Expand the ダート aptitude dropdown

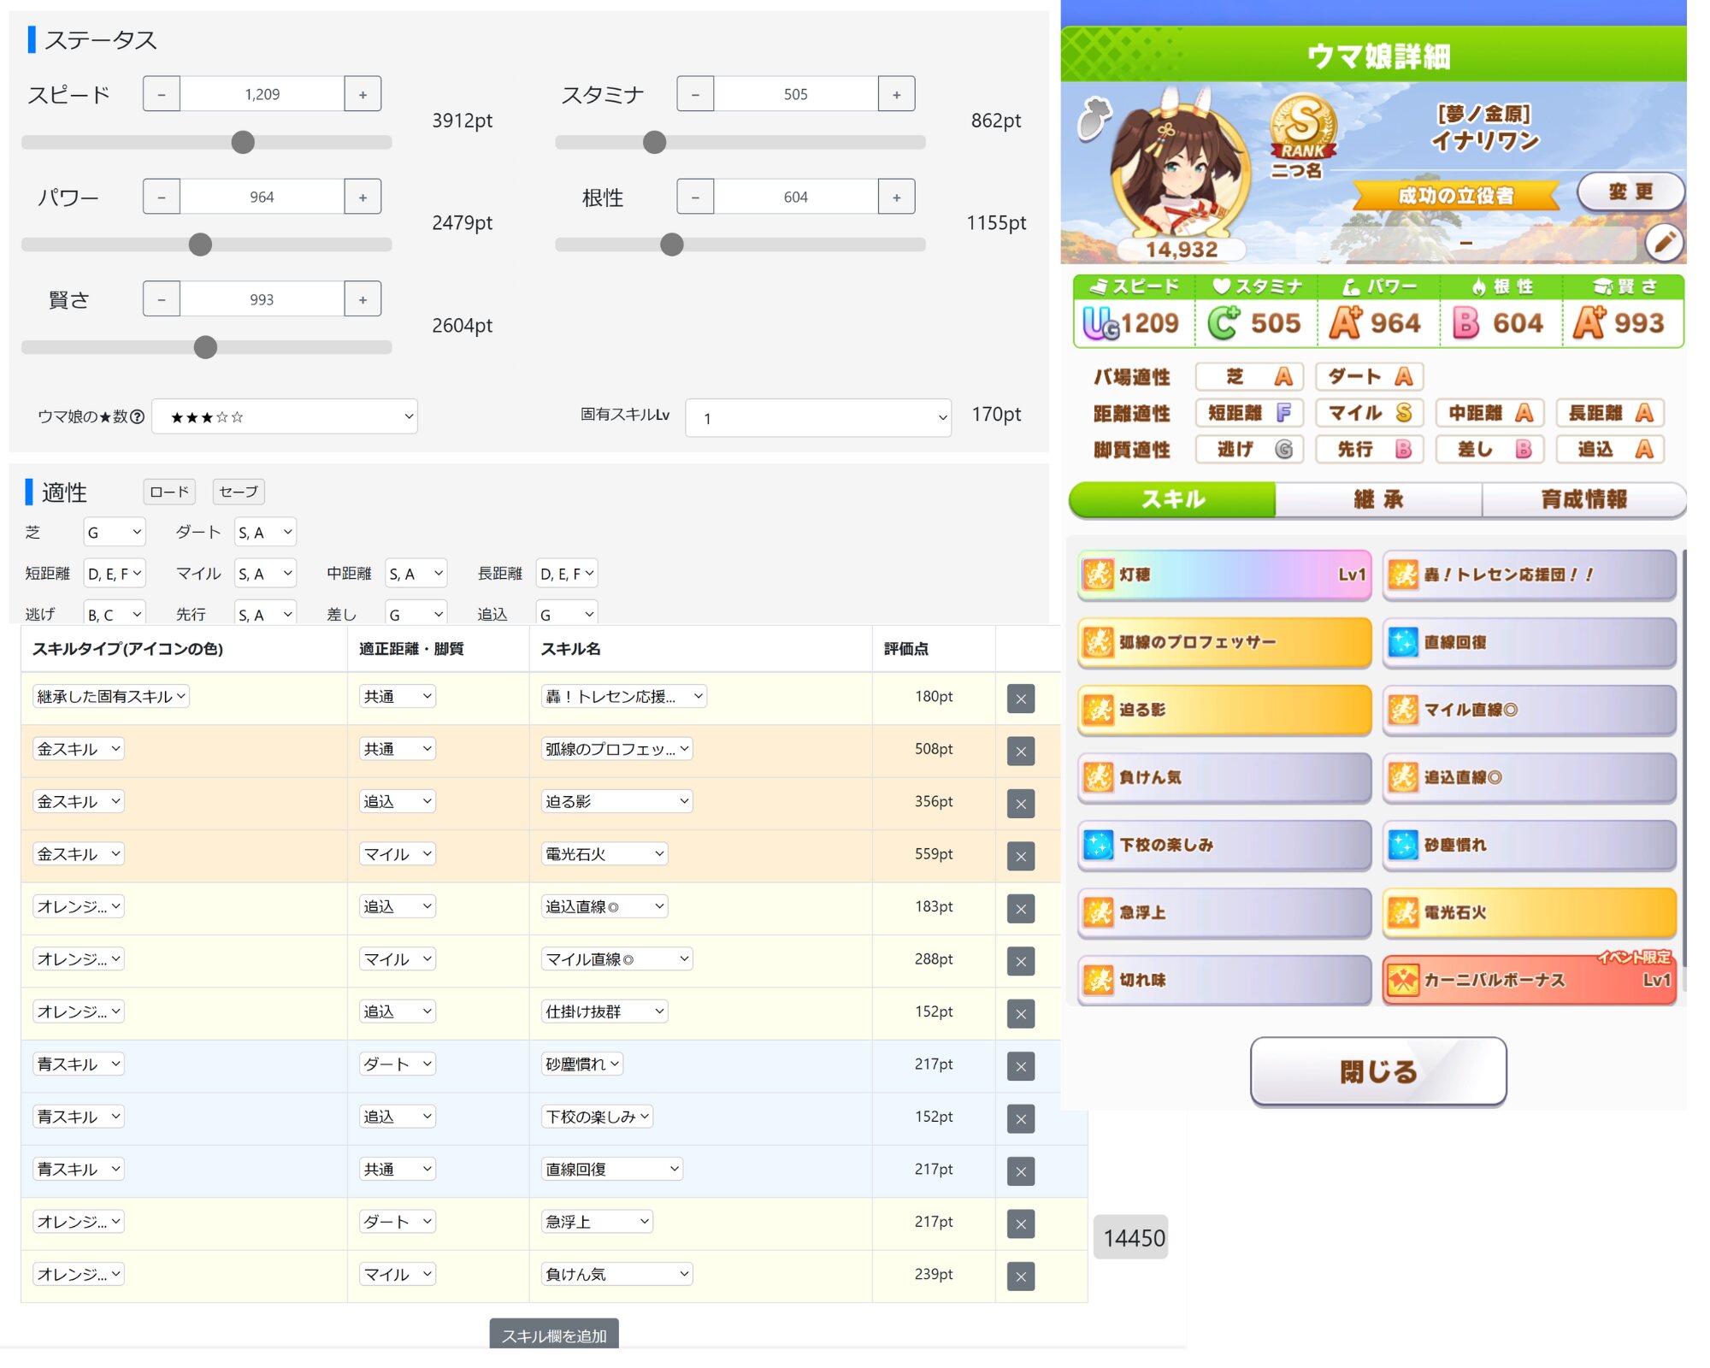pos(265,533)
